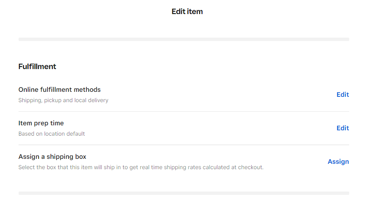Click the thick gray bar above Fulfillment
The width and height of the screenshot is (374, 206).
pos(184,39)
